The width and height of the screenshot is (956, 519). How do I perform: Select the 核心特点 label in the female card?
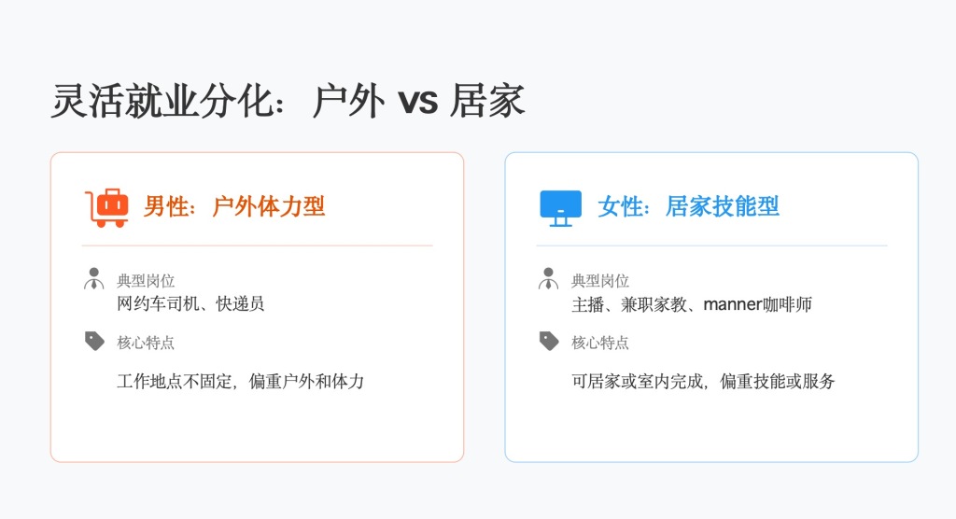[600, 343]
